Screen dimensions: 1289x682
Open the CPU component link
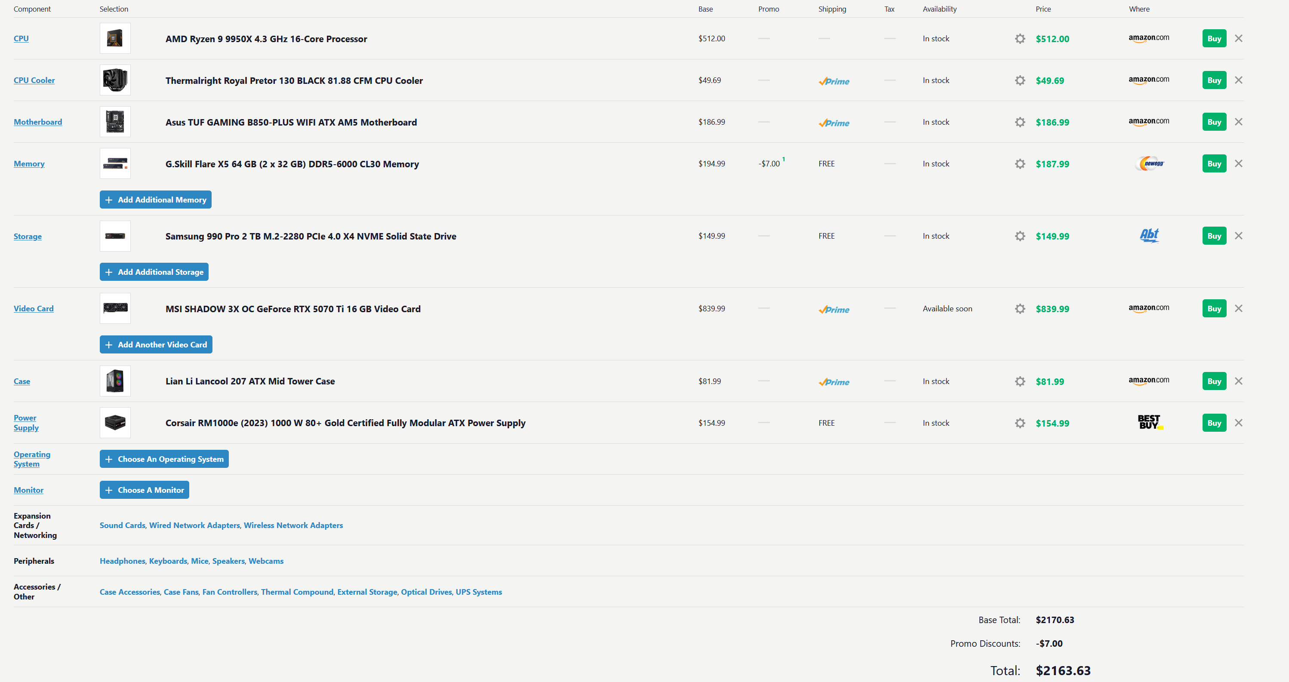(21, 39)
